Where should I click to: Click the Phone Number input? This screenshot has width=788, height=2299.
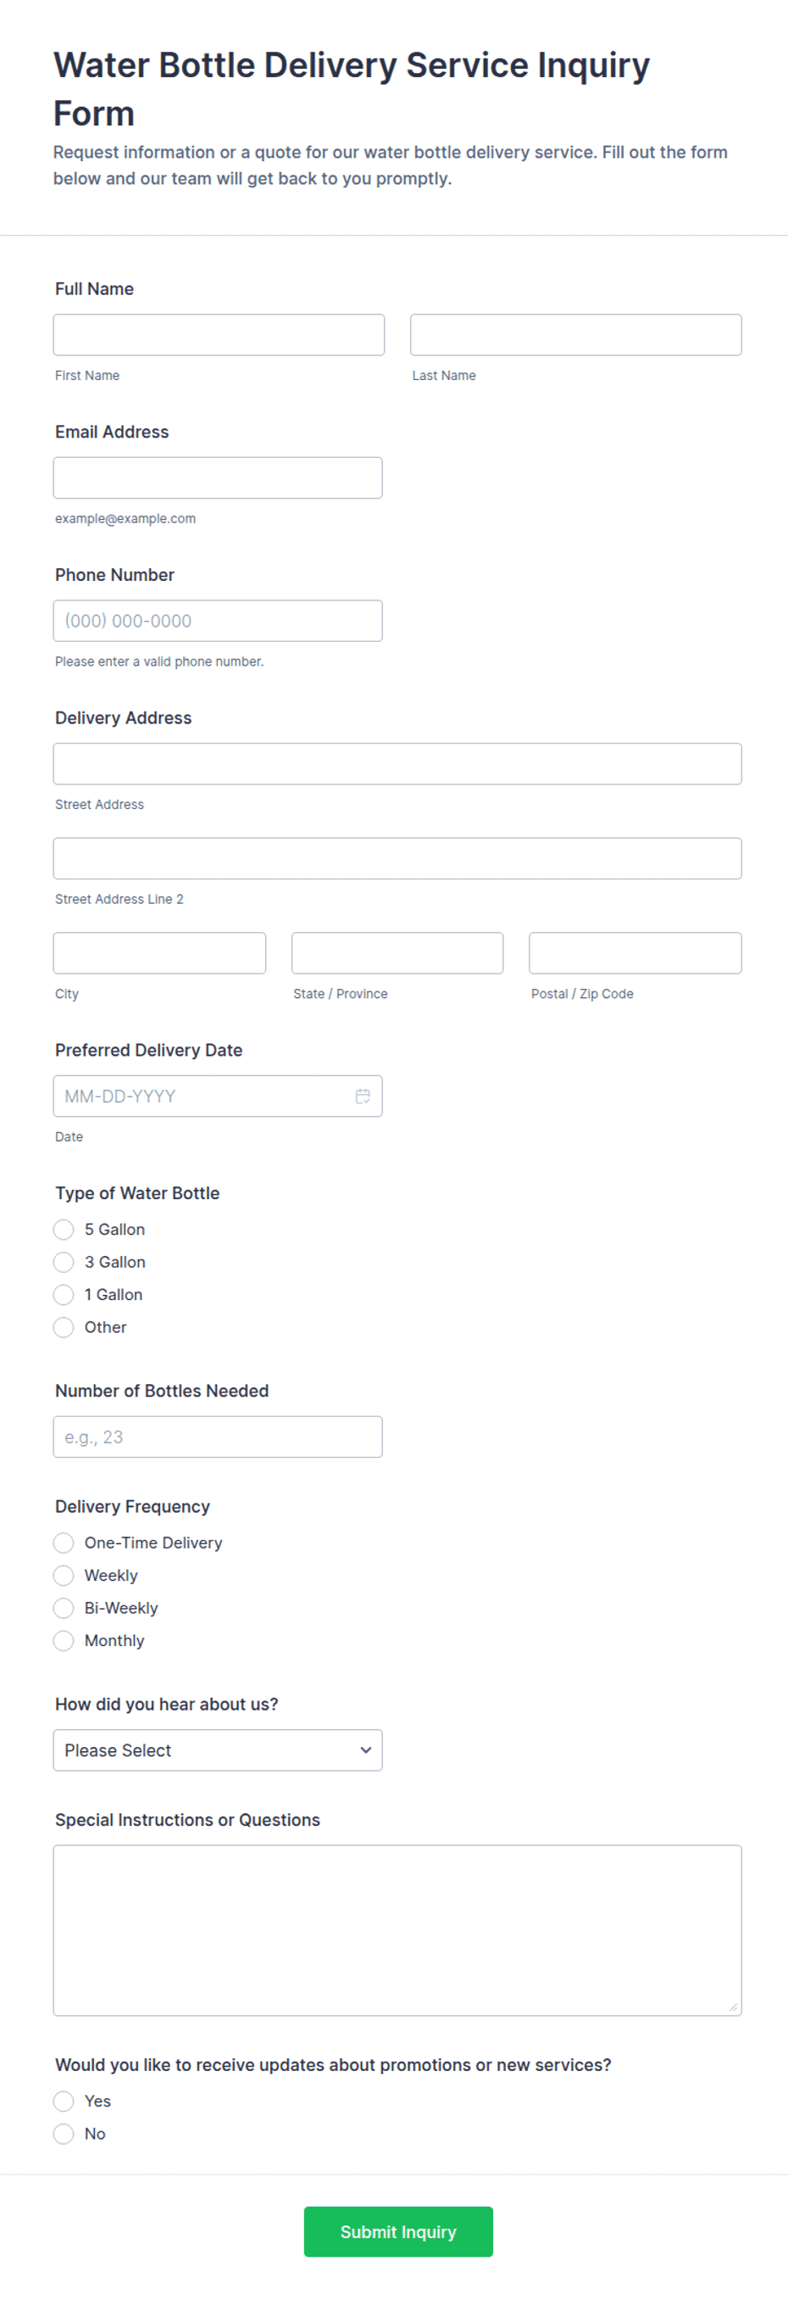(218, 620)
